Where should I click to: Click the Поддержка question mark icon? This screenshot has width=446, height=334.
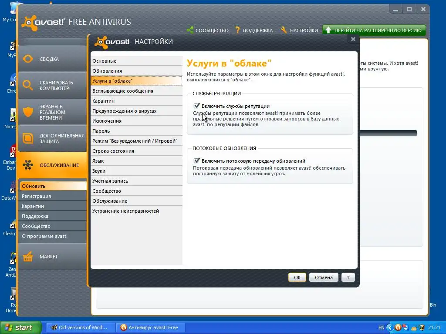click(237, 30)
